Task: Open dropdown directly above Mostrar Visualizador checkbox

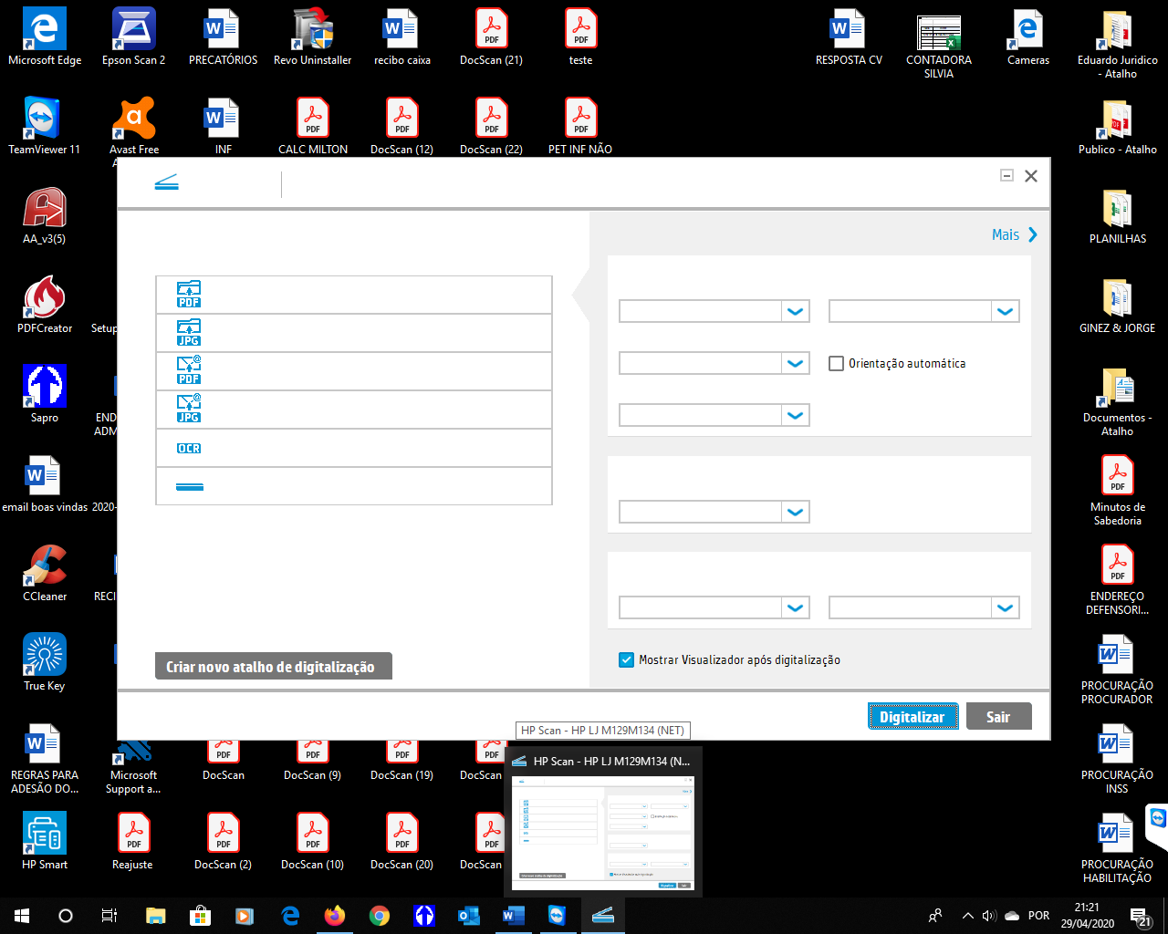Action: [x=714, y=607]
